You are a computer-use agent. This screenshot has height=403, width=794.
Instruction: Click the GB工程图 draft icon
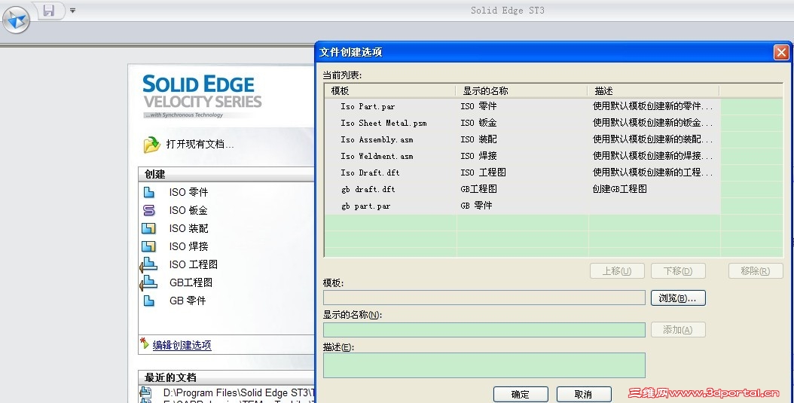point(148,282)
